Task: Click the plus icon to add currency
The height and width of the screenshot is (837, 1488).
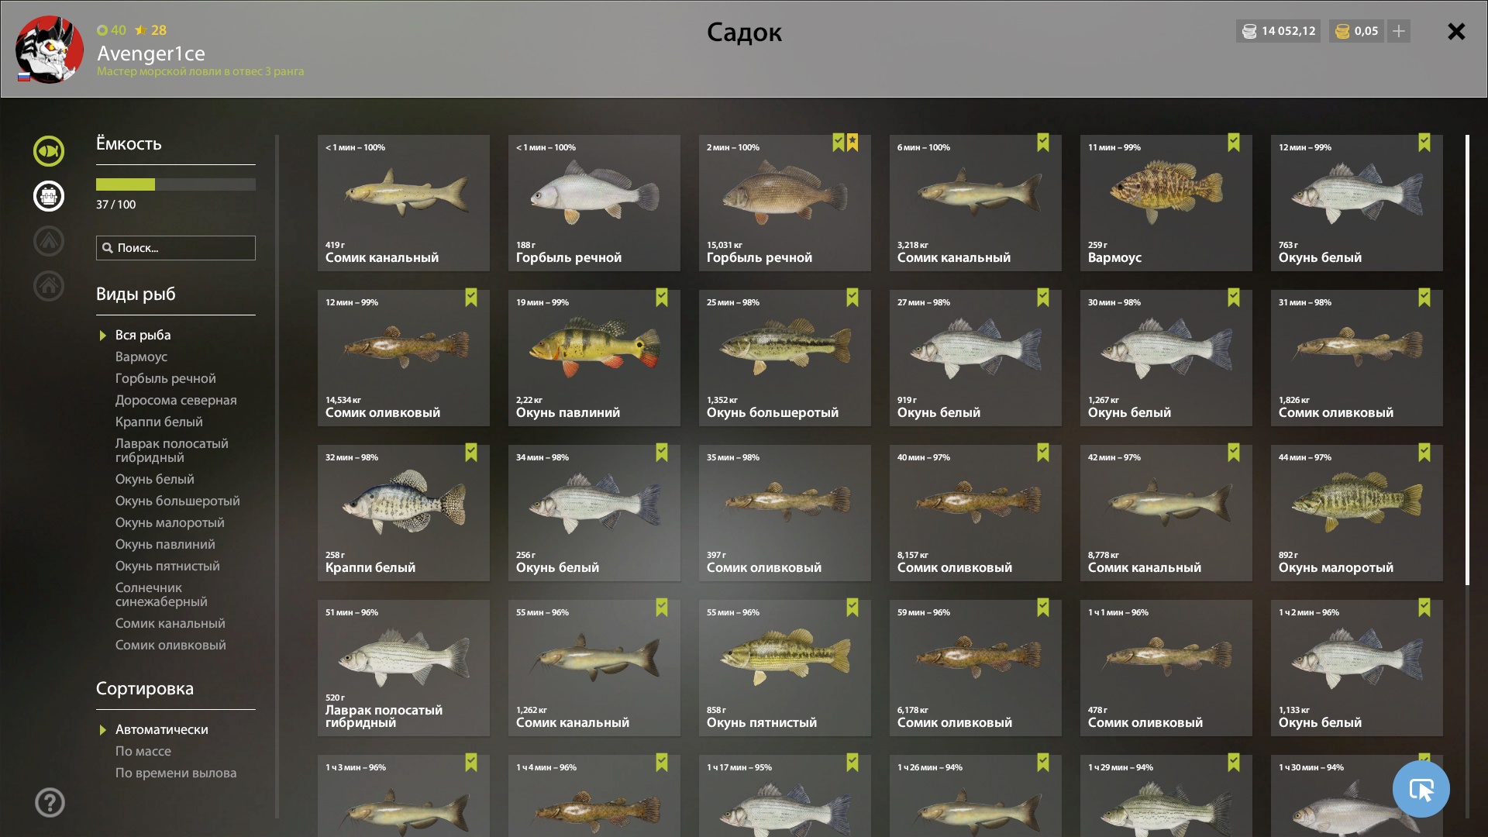Action: [x=1399, y=31]
